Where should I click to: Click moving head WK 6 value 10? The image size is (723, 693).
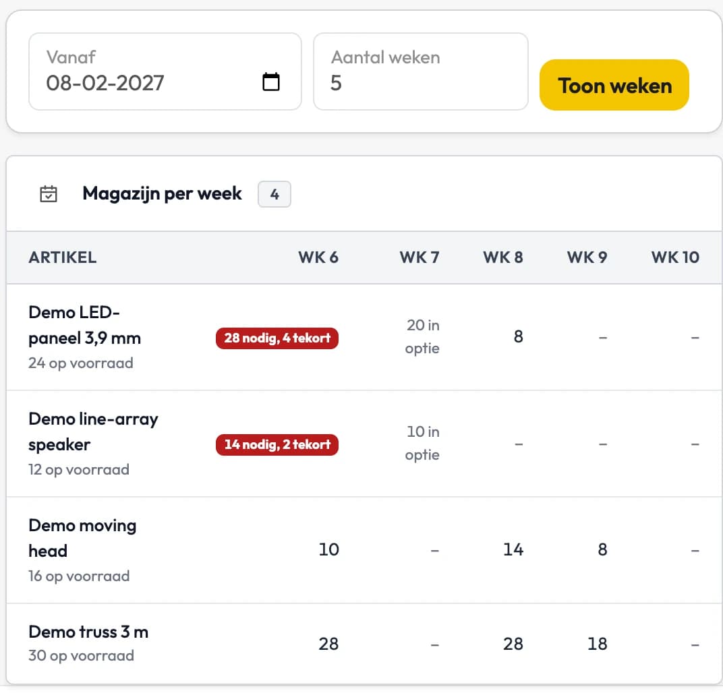[x=328, y=549]
